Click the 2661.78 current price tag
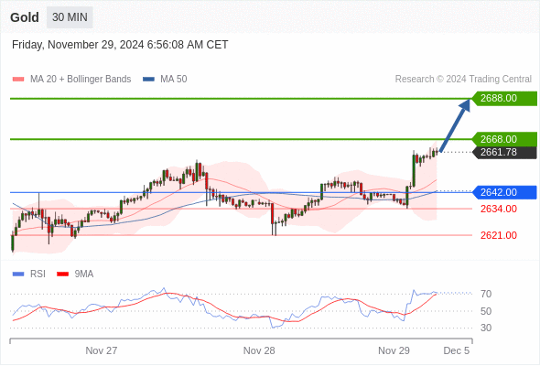The width and height of the screenshot is (540, 366). (x=503, y=152)
